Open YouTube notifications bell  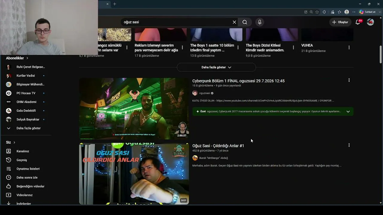coord(358,22)
